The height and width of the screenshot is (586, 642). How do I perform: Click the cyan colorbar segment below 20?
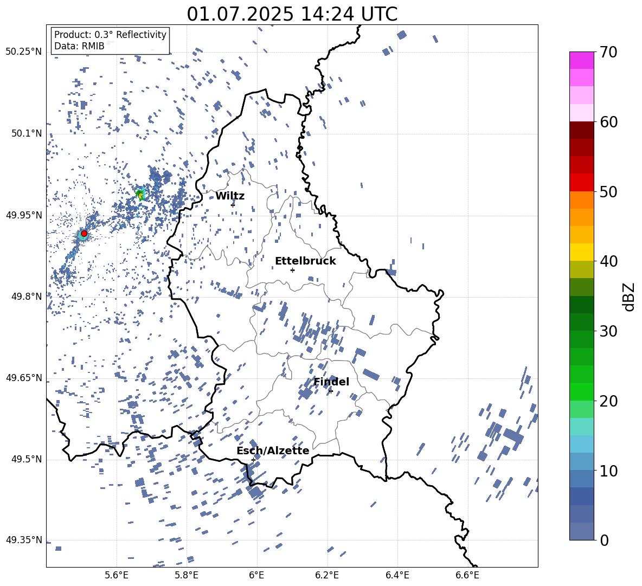pos(581,427)
